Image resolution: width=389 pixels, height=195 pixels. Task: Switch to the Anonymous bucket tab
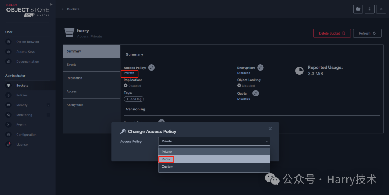(x=75, y=105)
